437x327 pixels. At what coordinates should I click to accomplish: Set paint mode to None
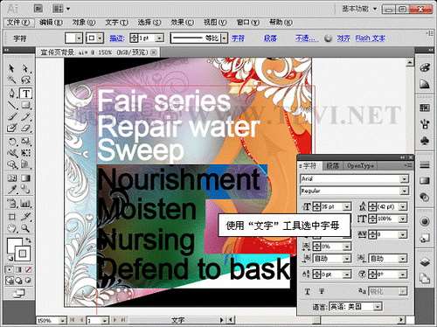click(x=28, y=270)
